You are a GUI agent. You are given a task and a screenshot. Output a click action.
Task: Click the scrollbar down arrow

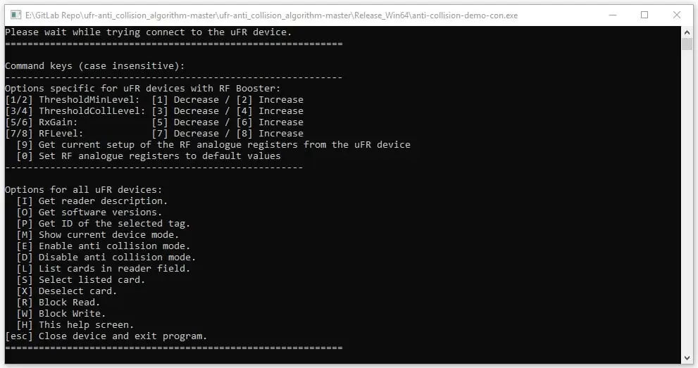click(x=687, y=357)
